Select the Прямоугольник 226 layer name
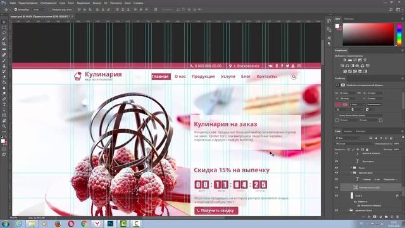405x228 pixels. [x=369, y=187]
